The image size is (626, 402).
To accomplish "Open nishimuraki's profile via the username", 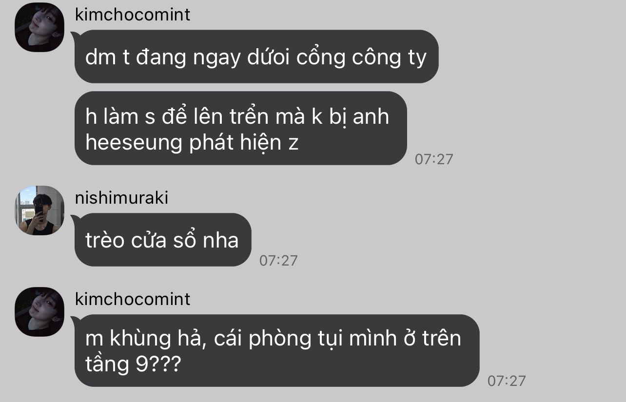I will (x=121, y=198).
